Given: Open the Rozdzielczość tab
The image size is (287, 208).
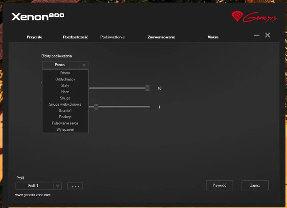Looking at the screenshot, I should pyautogui.click(x=75, y=37).
